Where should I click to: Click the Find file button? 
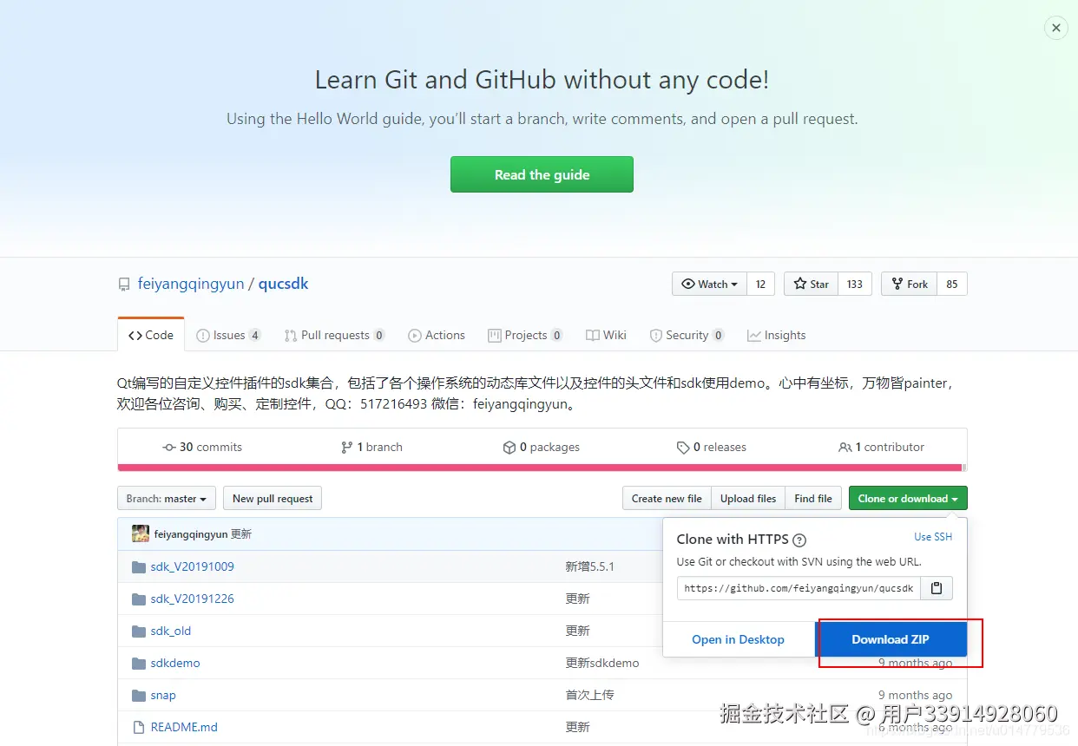pos(813,498)
